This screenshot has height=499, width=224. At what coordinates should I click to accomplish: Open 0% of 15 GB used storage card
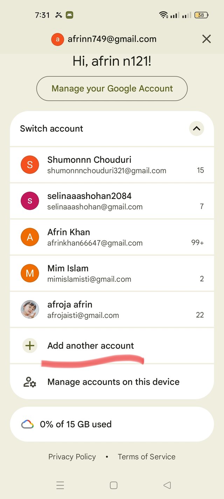(112, 424)
